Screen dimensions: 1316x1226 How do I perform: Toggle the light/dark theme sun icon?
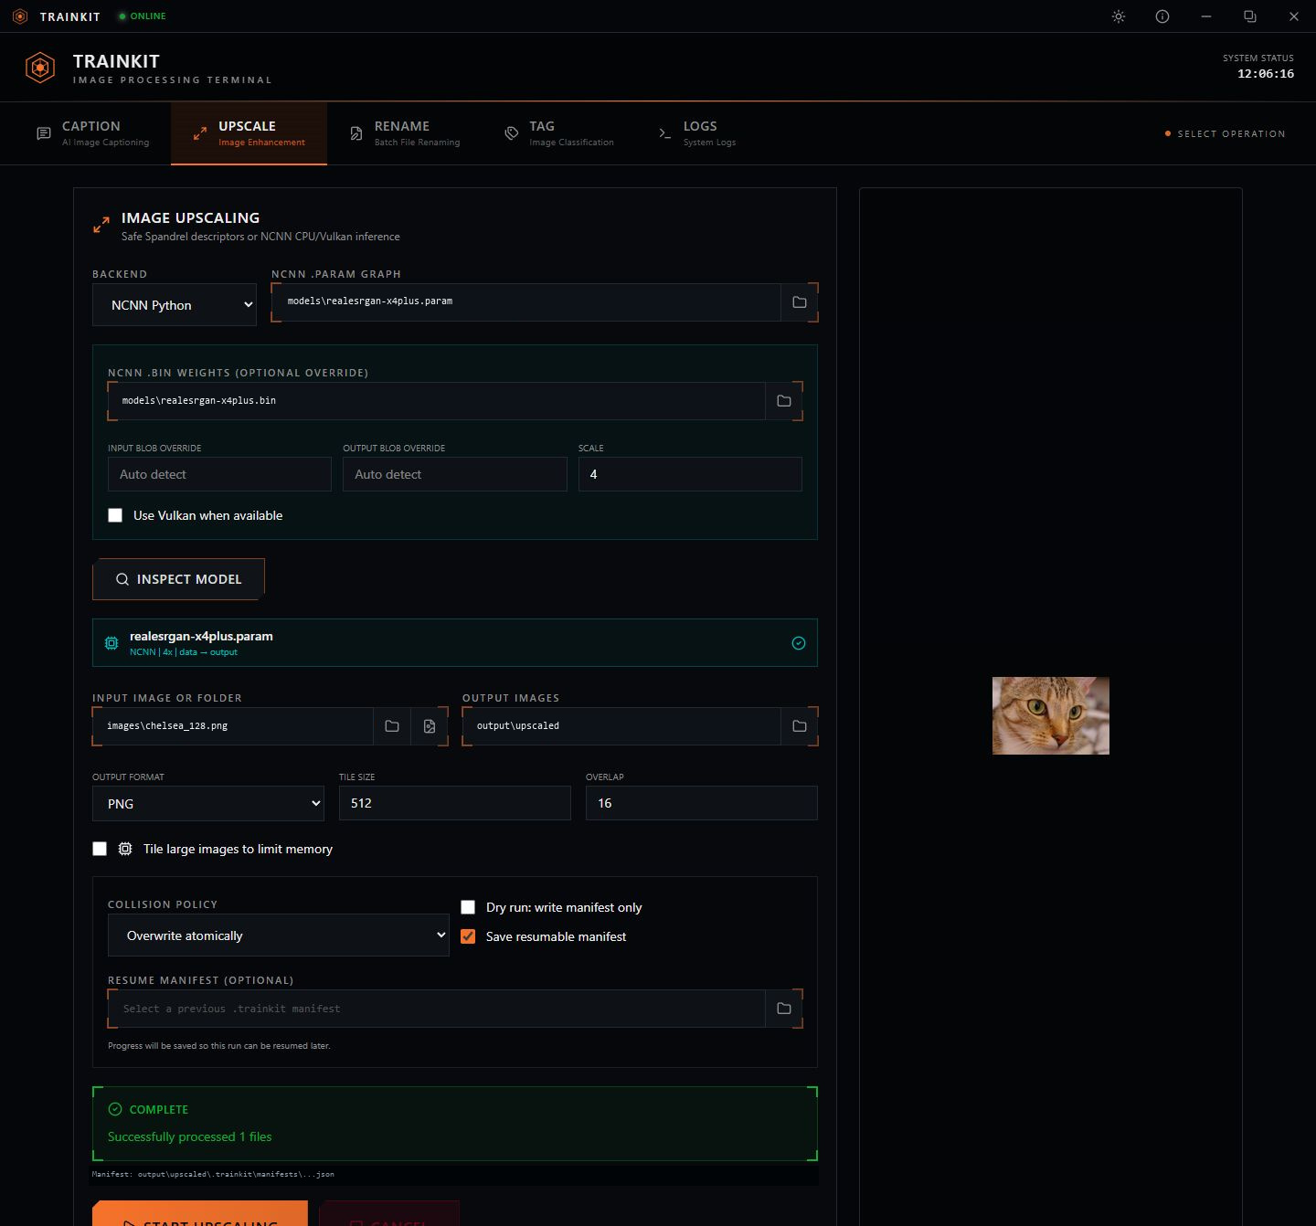(x=1119, y=16)
